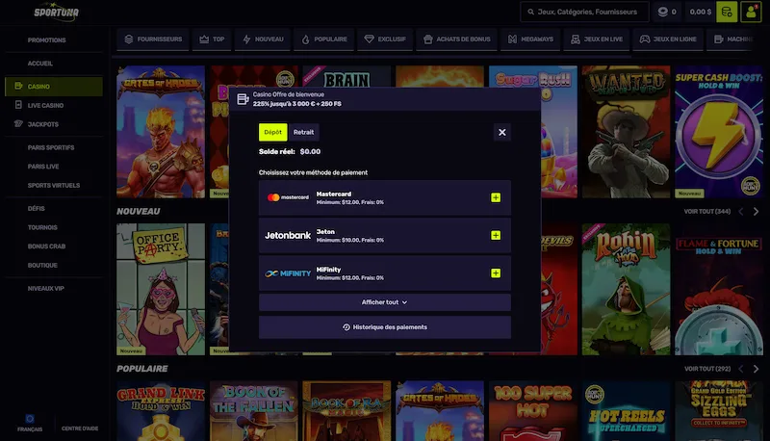Open the Top games category

pos(212,39)
